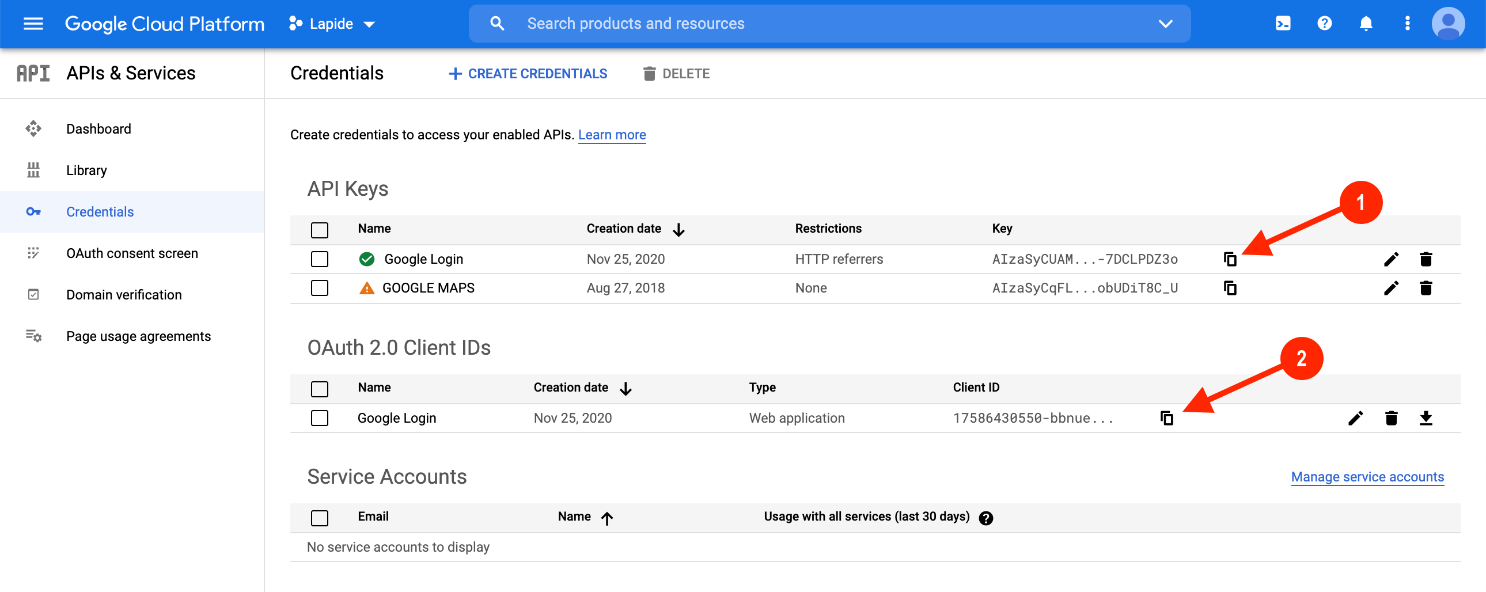
Task: Click the AIzaSyCqFL...obUDiT8C_U key text
Action: (x=1085, y=289)
